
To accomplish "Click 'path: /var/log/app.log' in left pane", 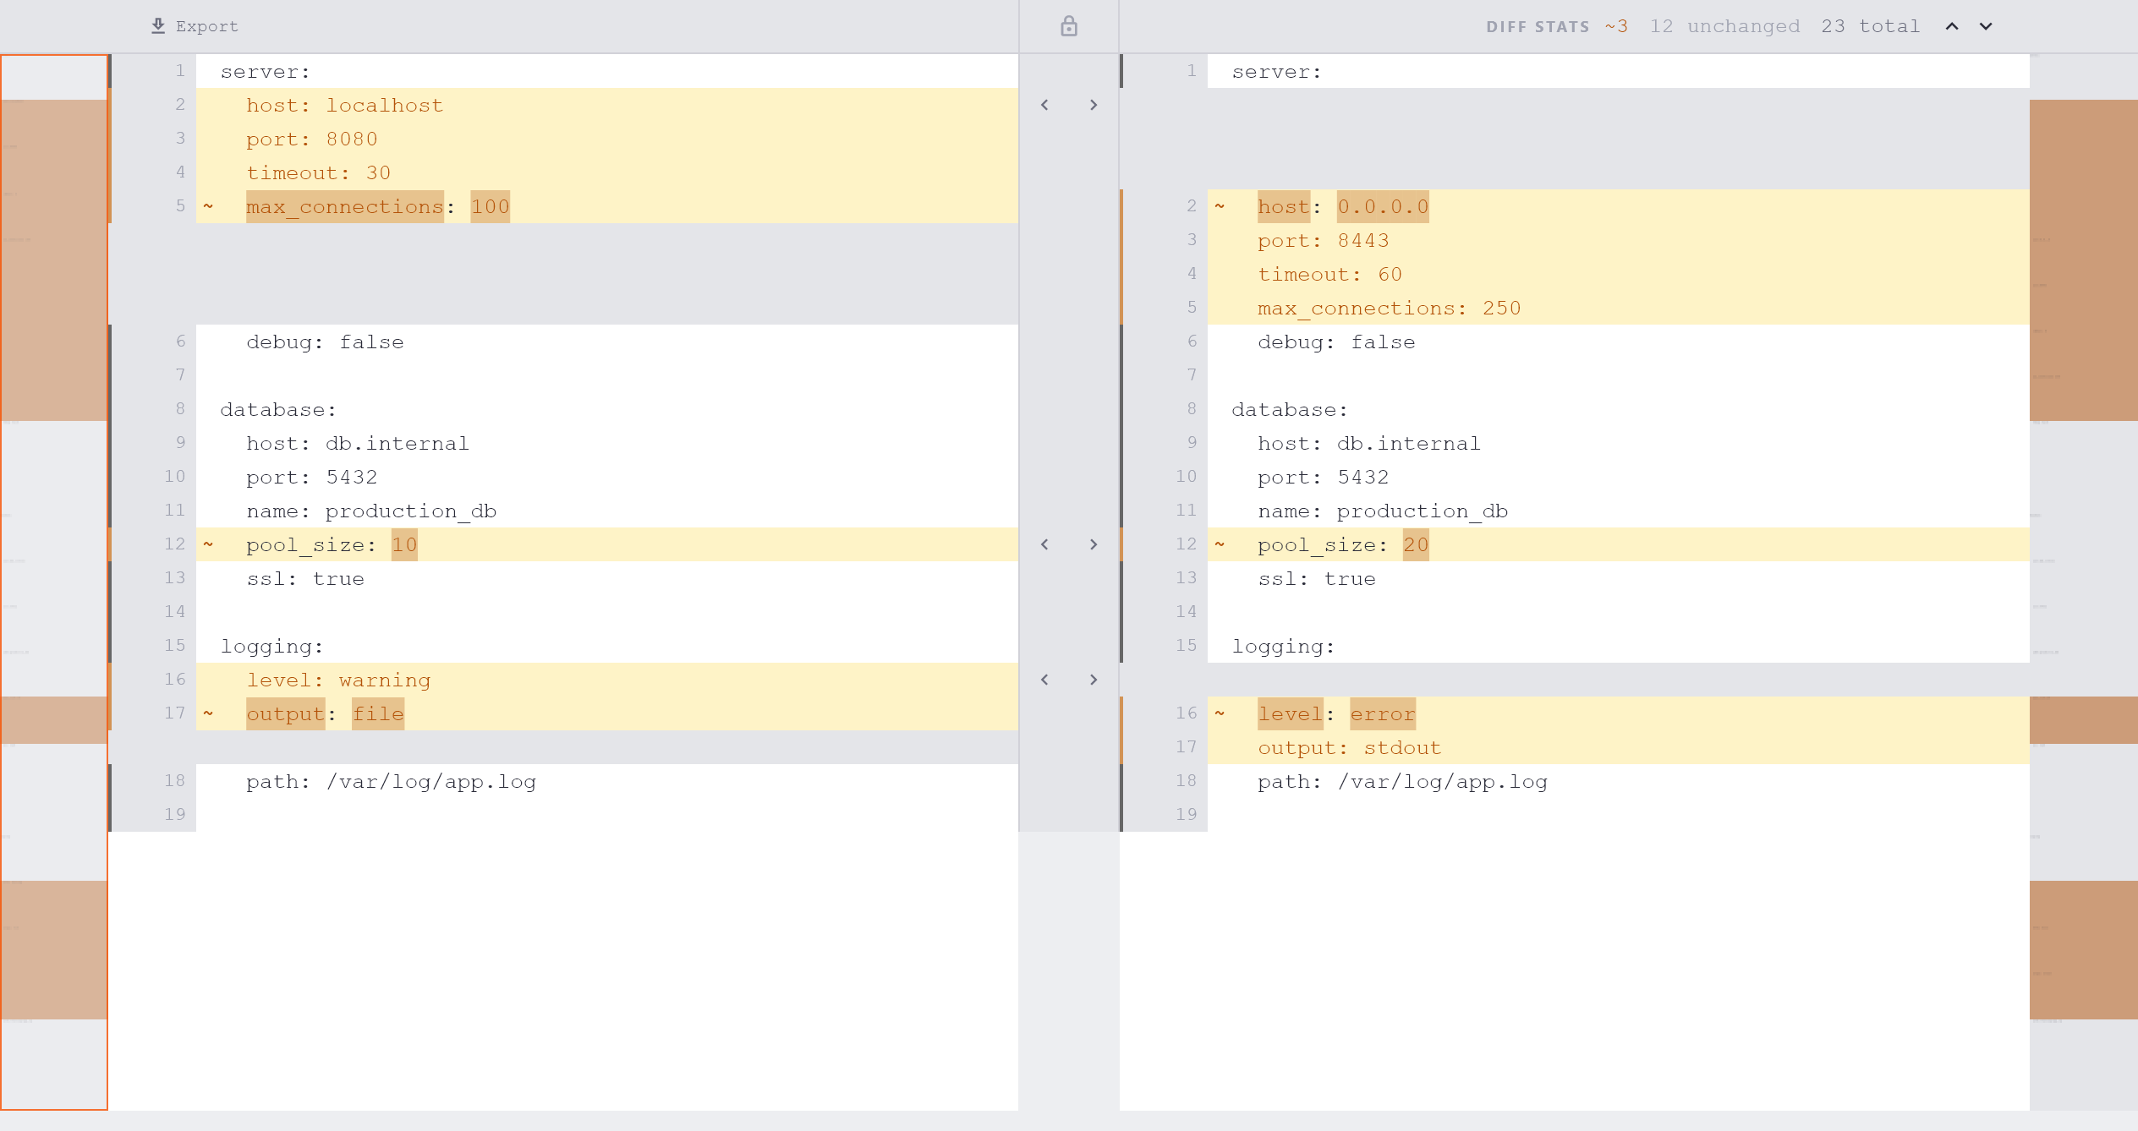I will tap(391, 781).
